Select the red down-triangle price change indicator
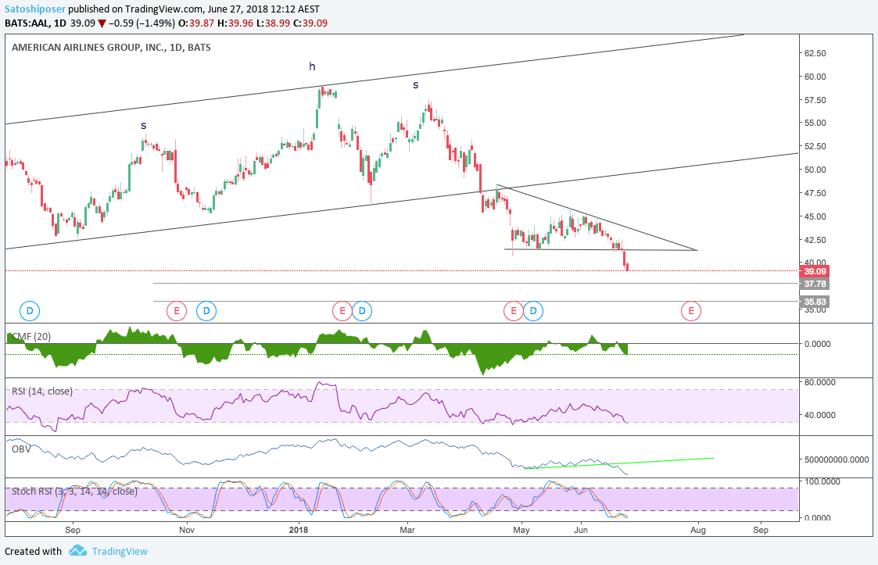This screenshot has height=565, width=878. click(102, 23)
